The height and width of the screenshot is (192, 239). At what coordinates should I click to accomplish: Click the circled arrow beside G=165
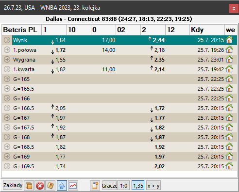[x=7, y=79]
